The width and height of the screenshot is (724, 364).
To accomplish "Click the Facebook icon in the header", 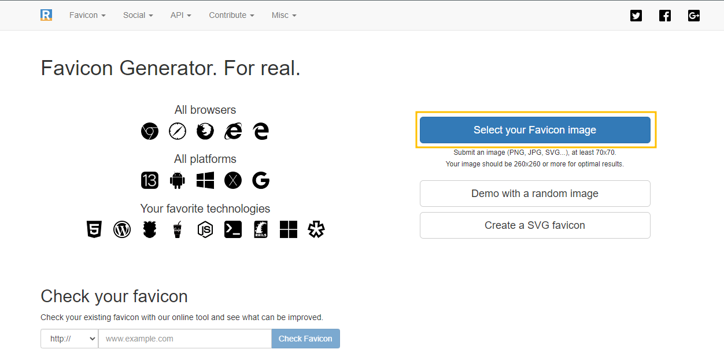I will click(665, 16).
